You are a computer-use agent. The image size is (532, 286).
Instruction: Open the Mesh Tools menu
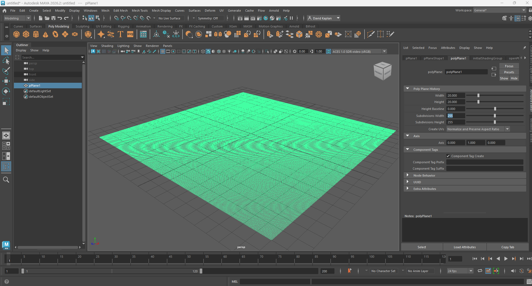pos(140,11)
